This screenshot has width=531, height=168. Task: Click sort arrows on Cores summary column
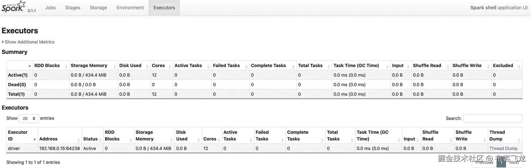tap(170, 66)
